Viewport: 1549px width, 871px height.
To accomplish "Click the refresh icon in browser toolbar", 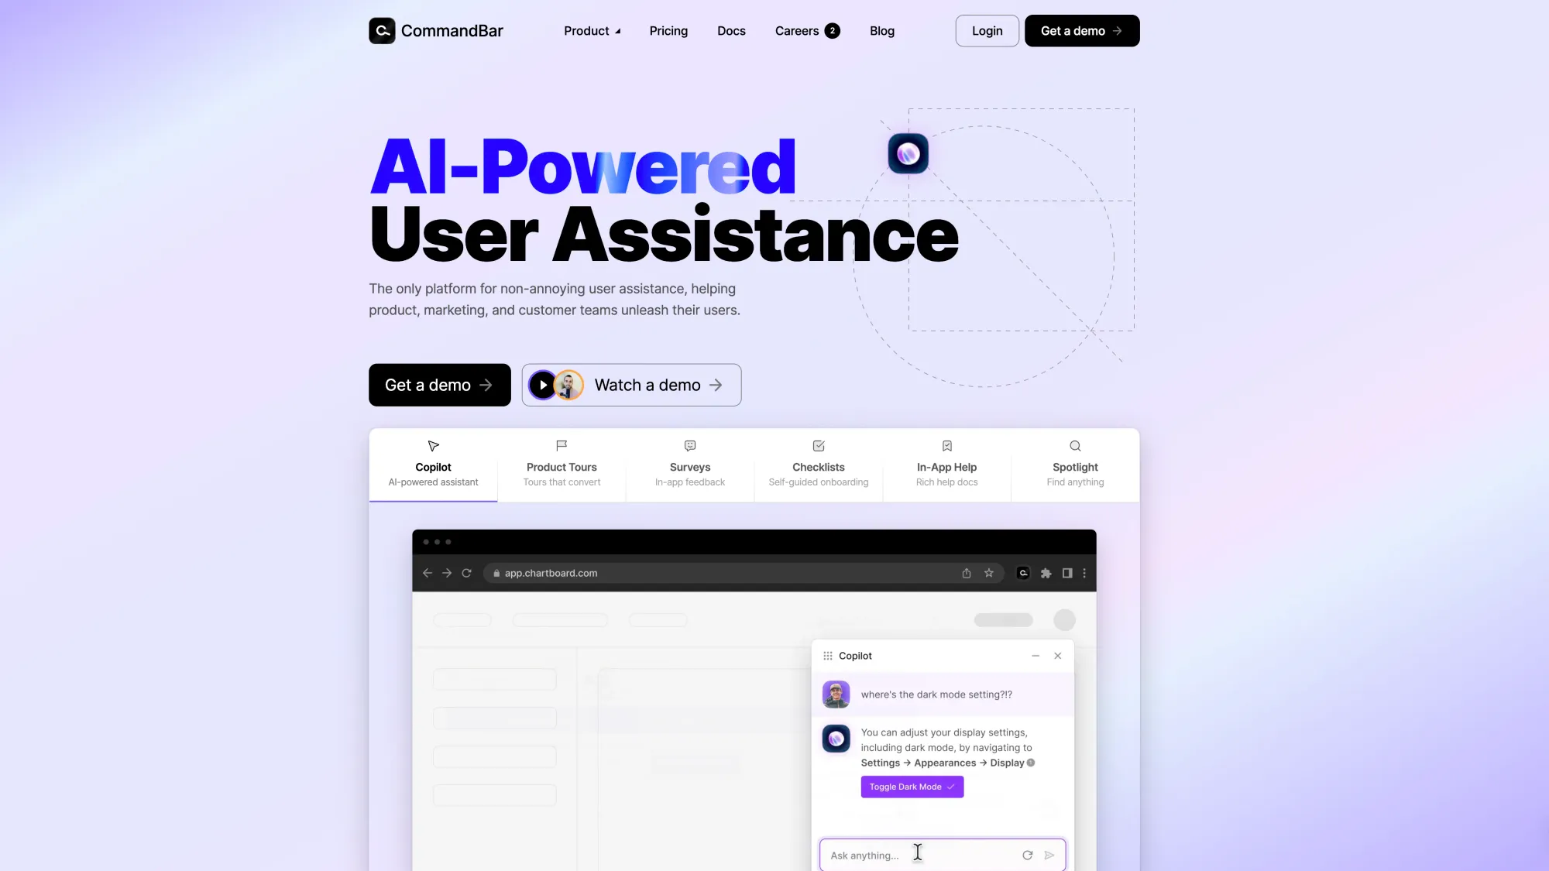I will click(466, 573).
